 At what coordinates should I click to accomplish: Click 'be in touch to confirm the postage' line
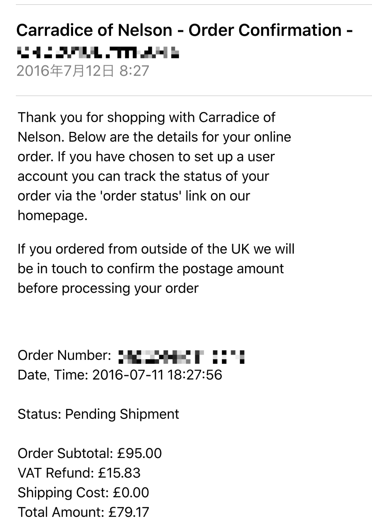pos(150,268)
